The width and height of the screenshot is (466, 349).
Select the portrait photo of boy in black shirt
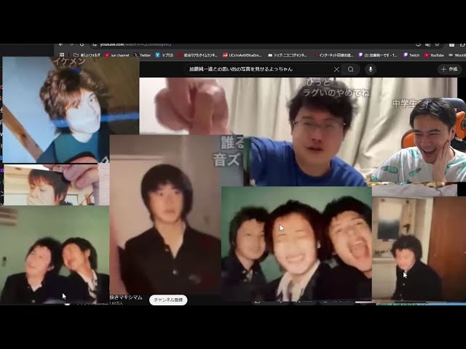click(165, 215)
